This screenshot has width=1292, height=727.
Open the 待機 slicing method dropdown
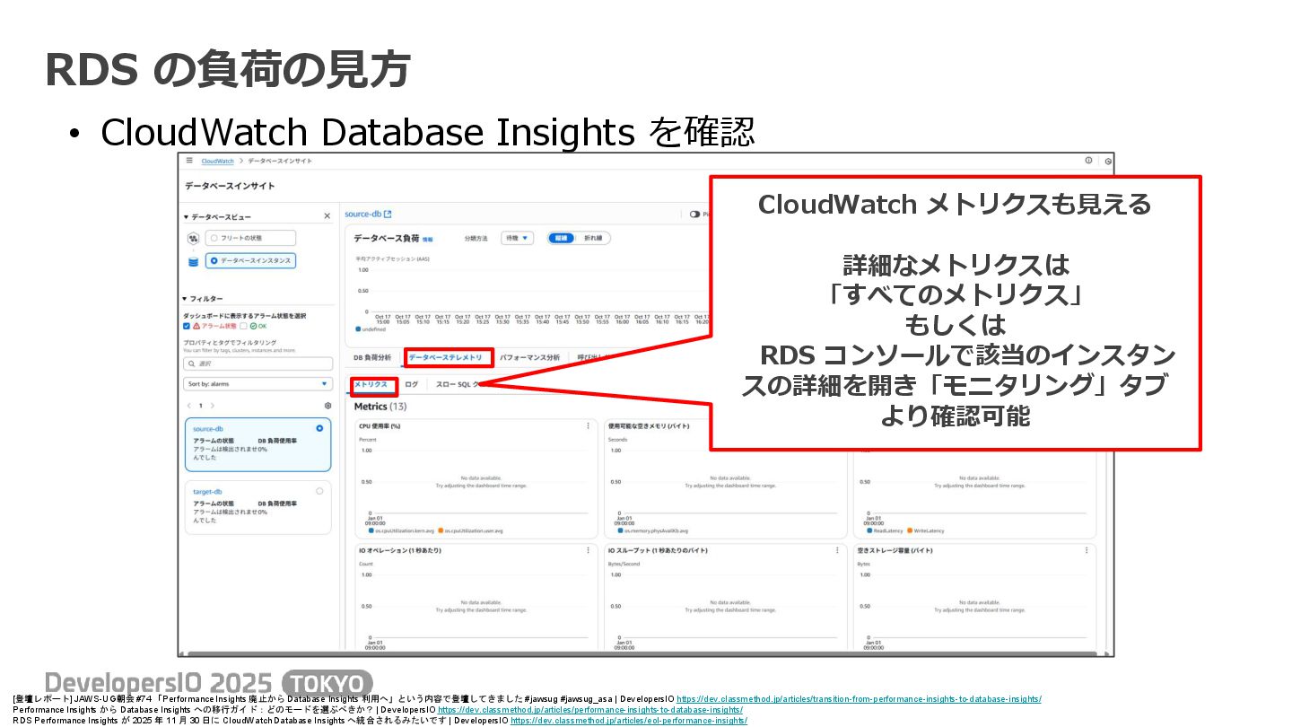click(518, 238)
